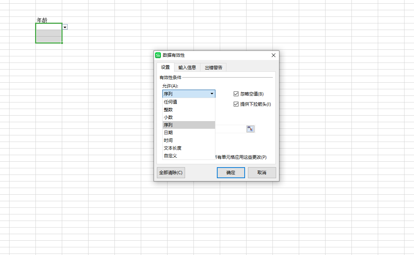414x255 pixels.
Task: Switch to the 输入信息 tab
Action: click(x=187, y=67)
